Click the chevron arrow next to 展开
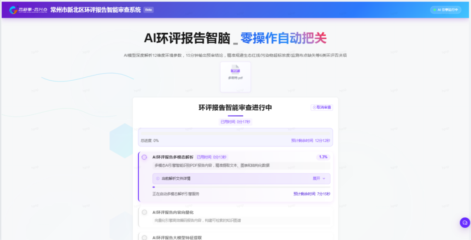Screen dimensions: 471x240 coord(324,178)
